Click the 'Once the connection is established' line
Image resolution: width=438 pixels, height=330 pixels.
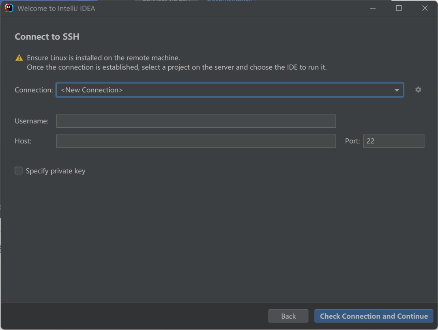[x=176, y=67]
